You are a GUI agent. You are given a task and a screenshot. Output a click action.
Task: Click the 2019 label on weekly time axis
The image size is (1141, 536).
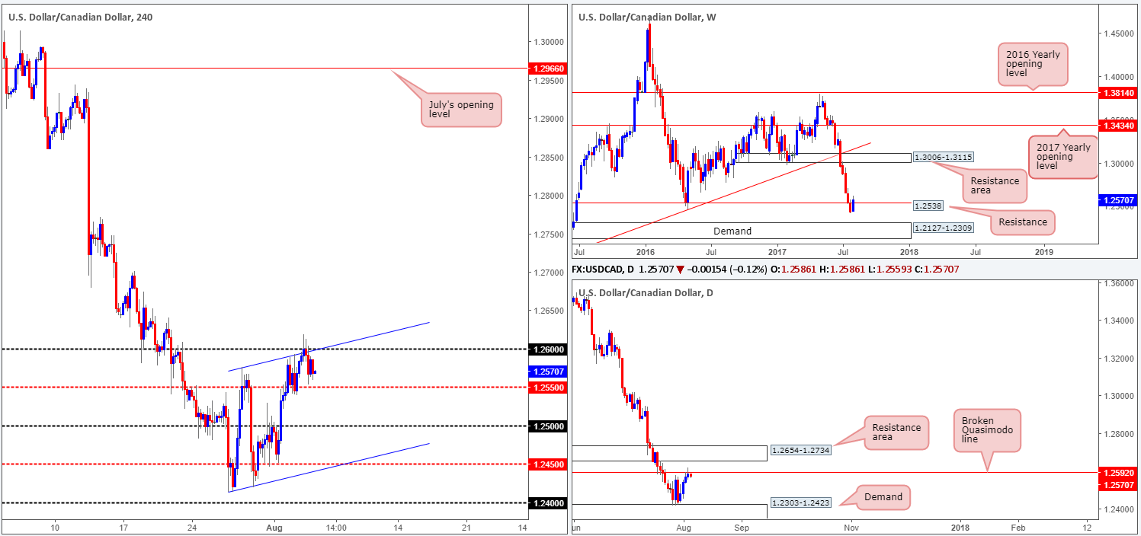[1043, 250]
